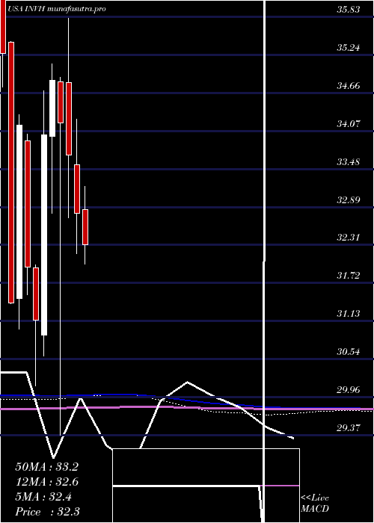Click the 31.72 price axis label
Viewport: 374px width, 523px height.
pyautogui.click(x=349, y=276)
